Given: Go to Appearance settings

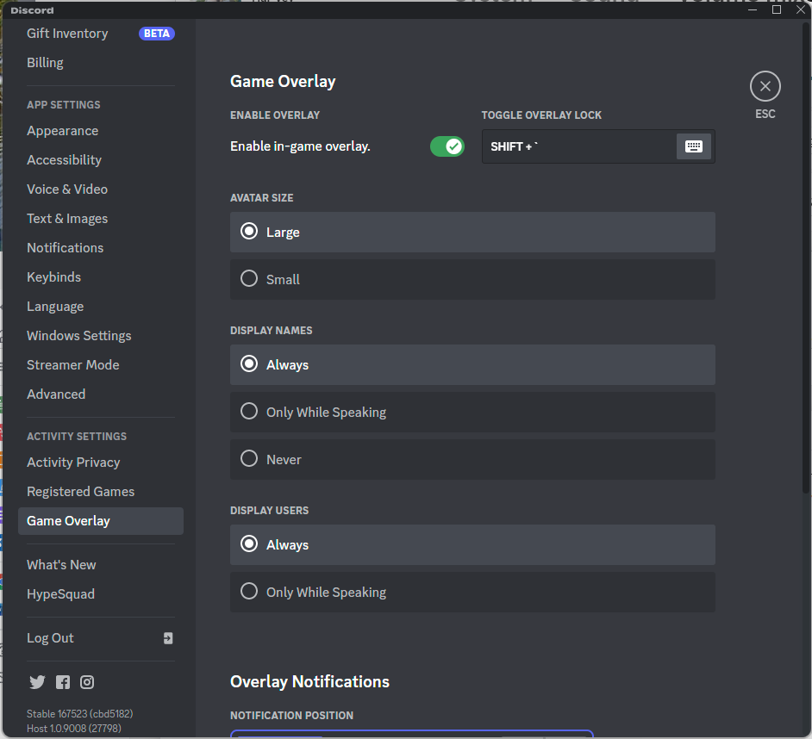Looking at the screenshot, I should coord(63,131).
